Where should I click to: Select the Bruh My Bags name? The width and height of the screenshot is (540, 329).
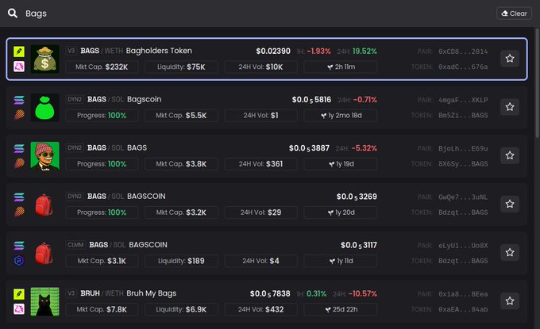[151, 293]
